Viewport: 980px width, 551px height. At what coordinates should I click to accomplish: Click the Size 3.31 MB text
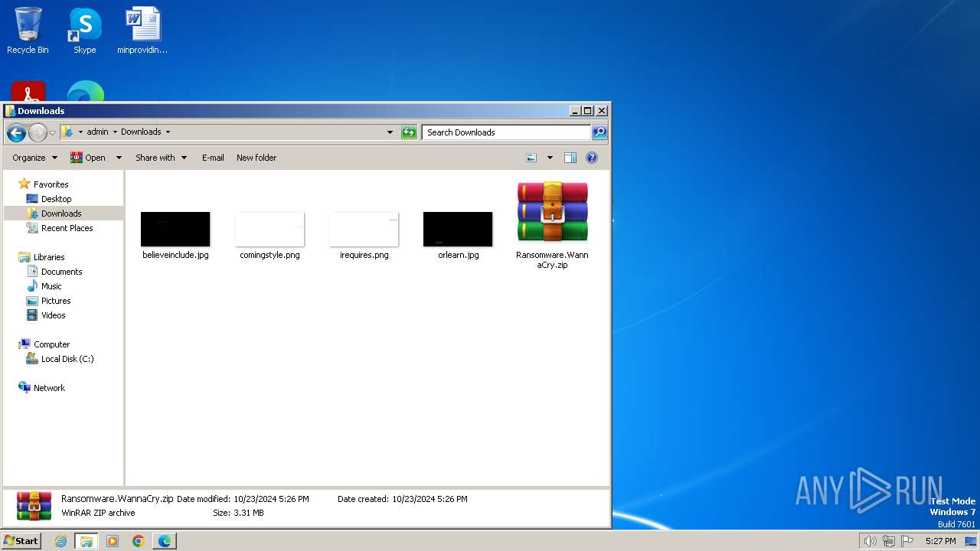point(238,513)
